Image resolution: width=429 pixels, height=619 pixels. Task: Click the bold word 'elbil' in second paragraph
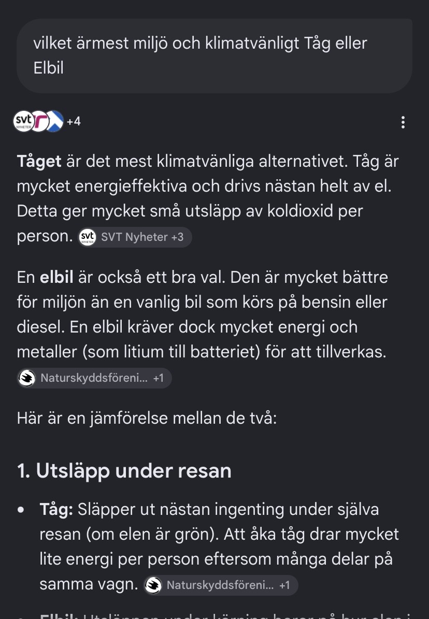tap(56, 277)
